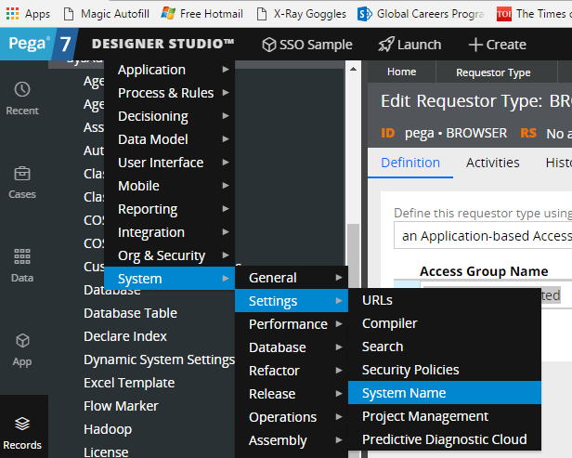Select License record type

106,452
